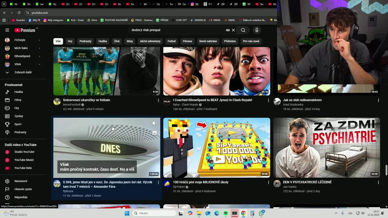Open options menu for Jak se stát radioamatérem

(x=378, y=100)
